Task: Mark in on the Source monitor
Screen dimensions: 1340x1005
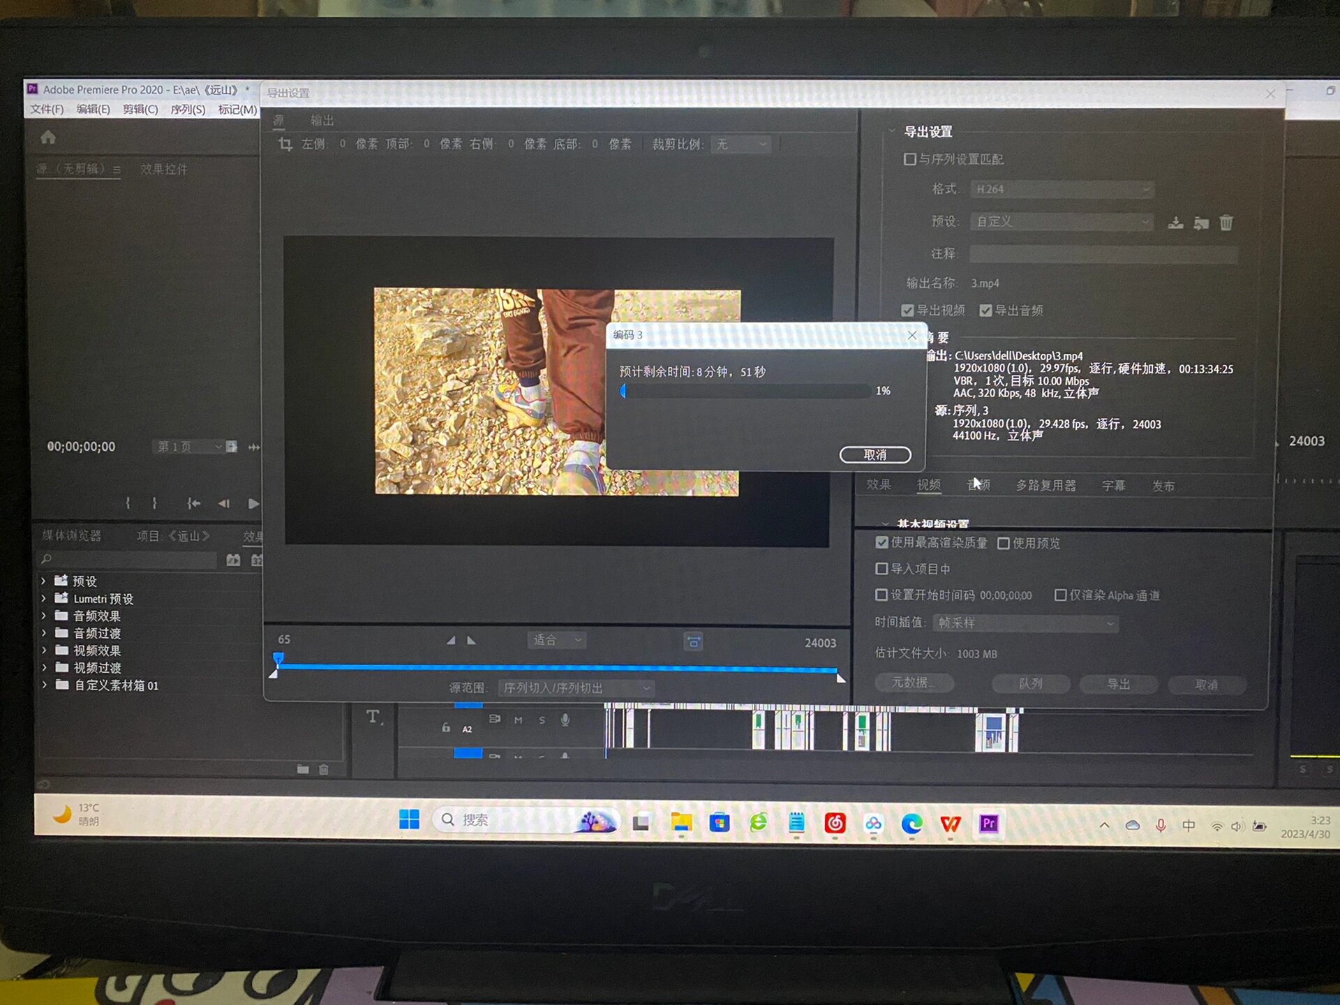Action: pyautogui.click(x=128, y=502)
